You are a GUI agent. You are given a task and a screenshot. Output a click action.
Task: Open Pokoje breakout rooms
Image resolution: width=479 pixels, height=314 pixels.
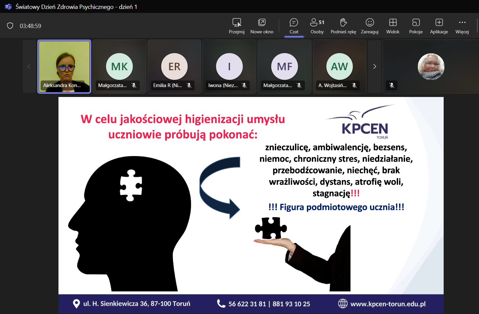click(416, 26)
